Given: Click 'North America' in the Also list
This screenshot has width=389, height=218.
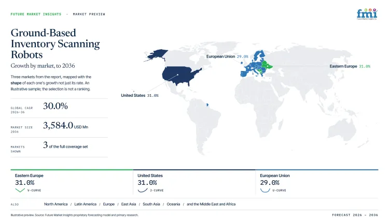Looking at the screenshot, I should click(x=56, y=204).
